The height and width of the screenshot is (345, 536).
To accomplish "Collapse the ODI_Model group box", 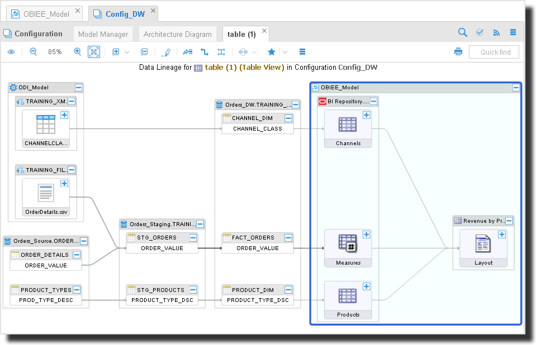I will coord(79,88).
